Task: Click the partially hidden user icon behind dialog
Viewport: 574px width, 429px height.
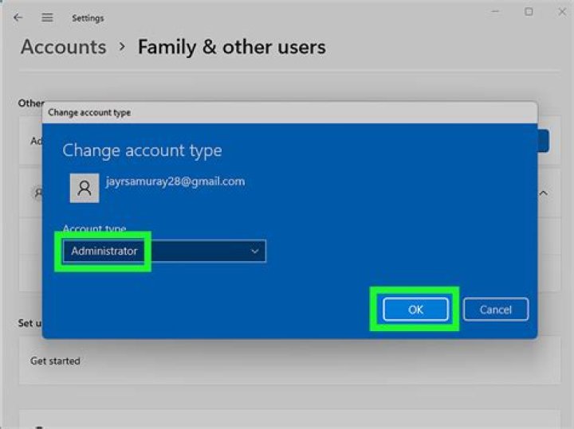Action: (x=37, y=193)
